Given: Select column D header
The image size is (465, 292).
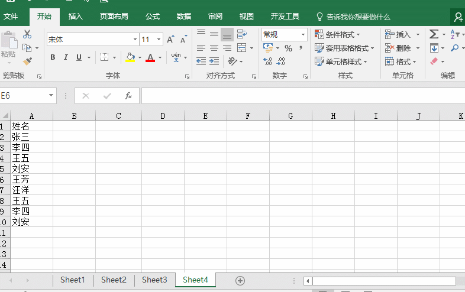Looking at the screenshot, I should point(163,116).
